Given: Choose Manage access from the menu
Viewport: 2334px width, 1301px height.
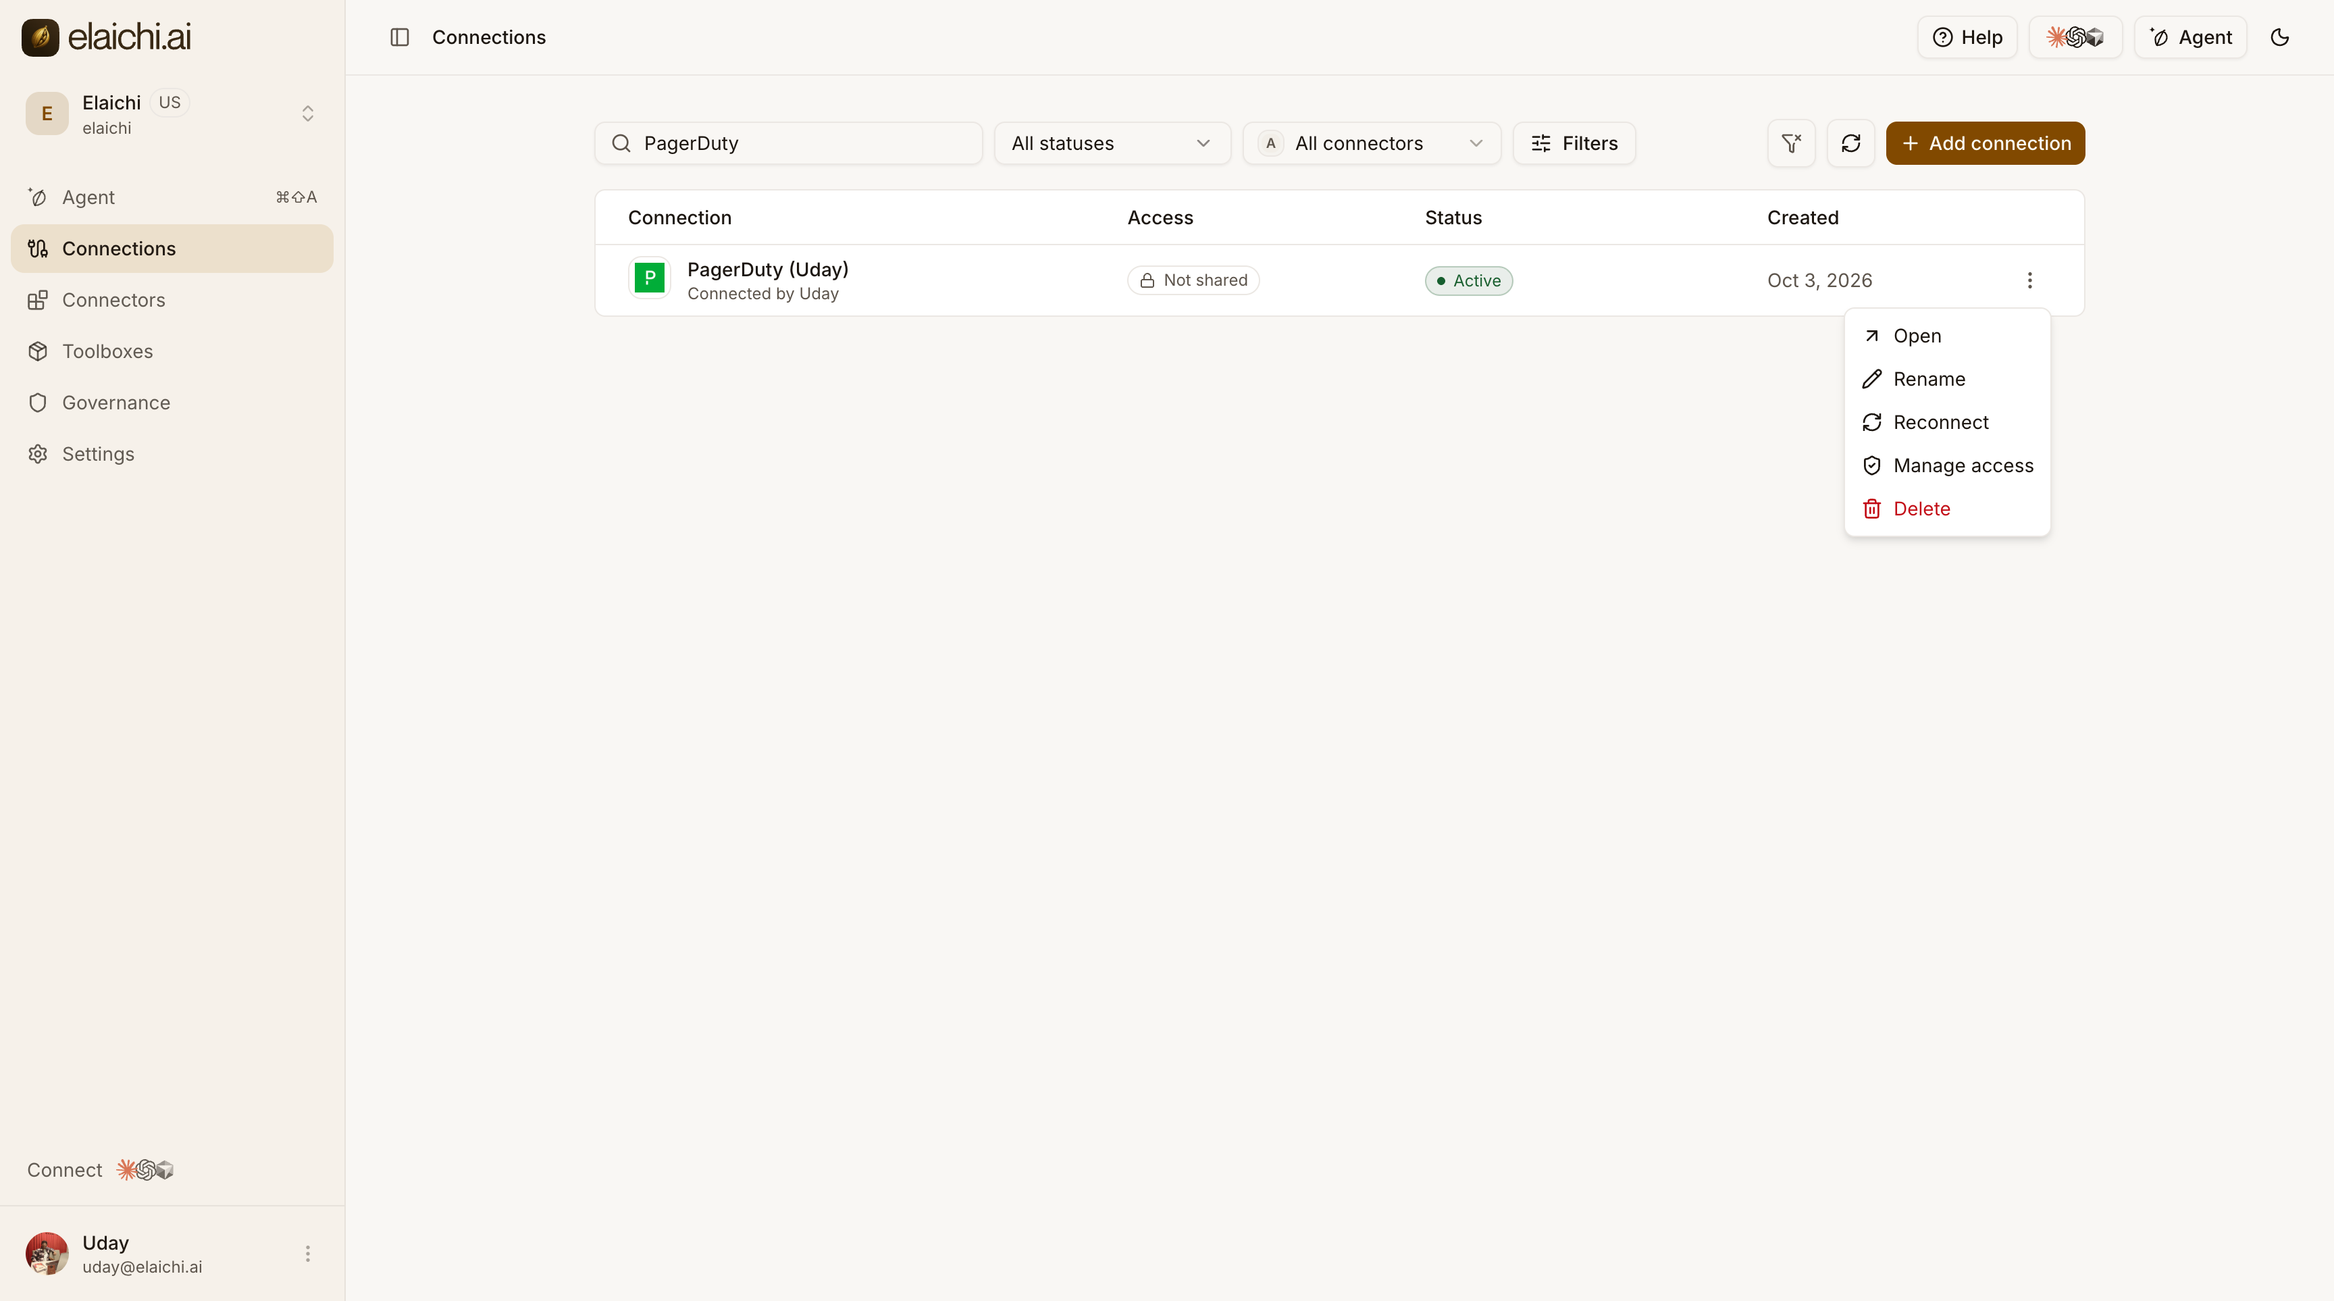Looking at the screenshot, I should (x=1947, y=465).
